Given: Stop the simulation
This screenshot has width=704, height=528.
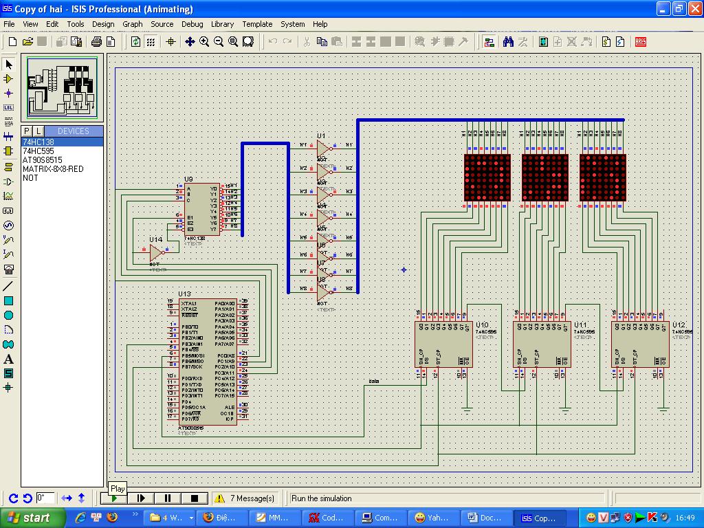Looking at the screenshot, I should pyautogui.click(x=195, y=498).
